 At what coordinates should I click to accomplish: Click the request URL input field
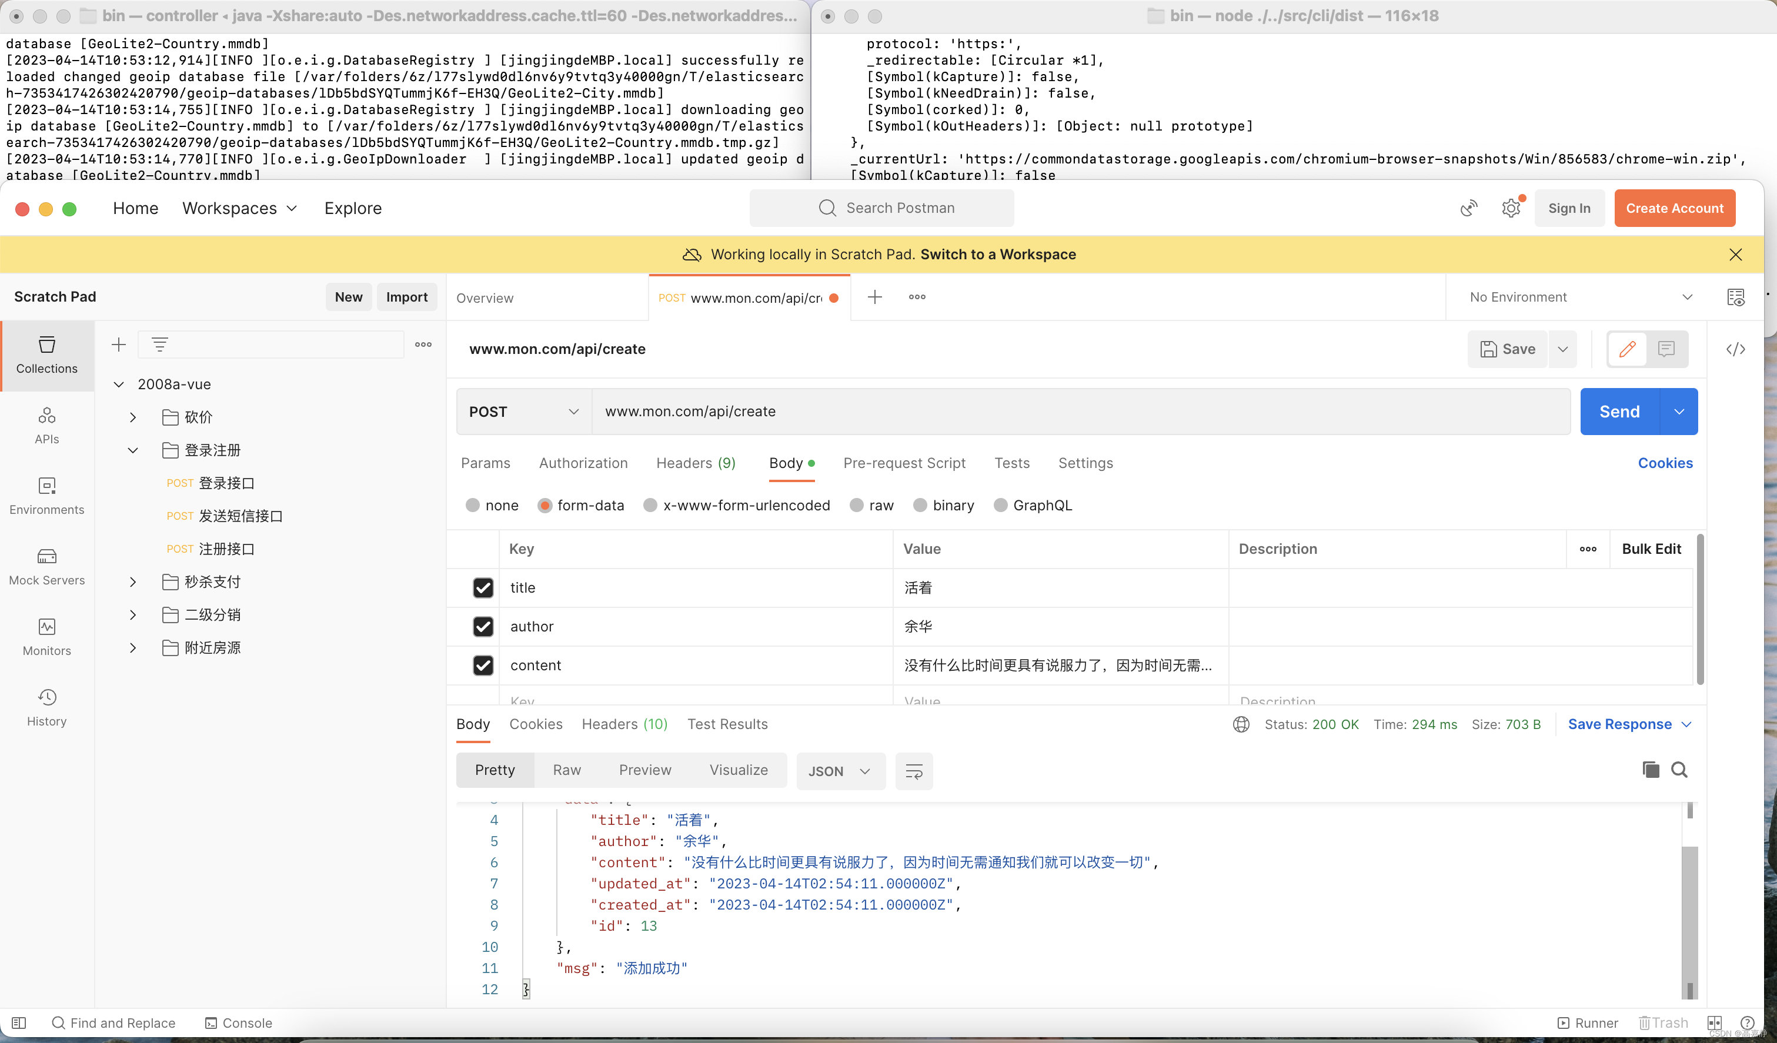(1080, 411)
